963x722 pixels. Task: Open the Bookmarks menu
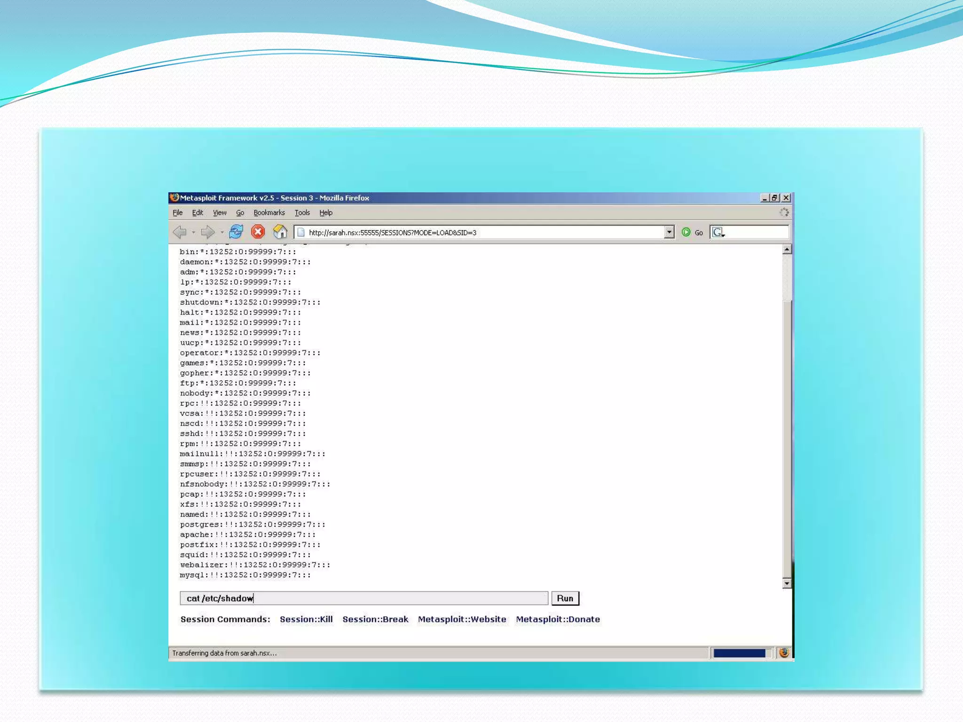[x=269, y=212]
